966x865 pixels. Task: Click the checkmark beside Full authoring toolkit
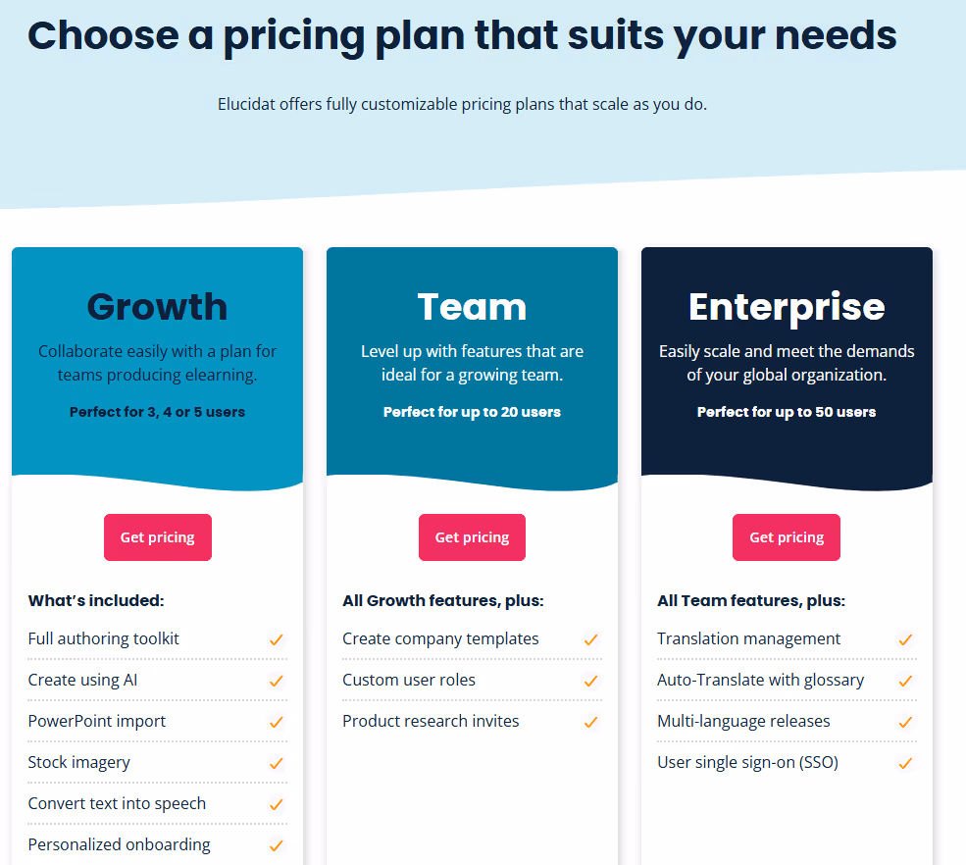278,638
